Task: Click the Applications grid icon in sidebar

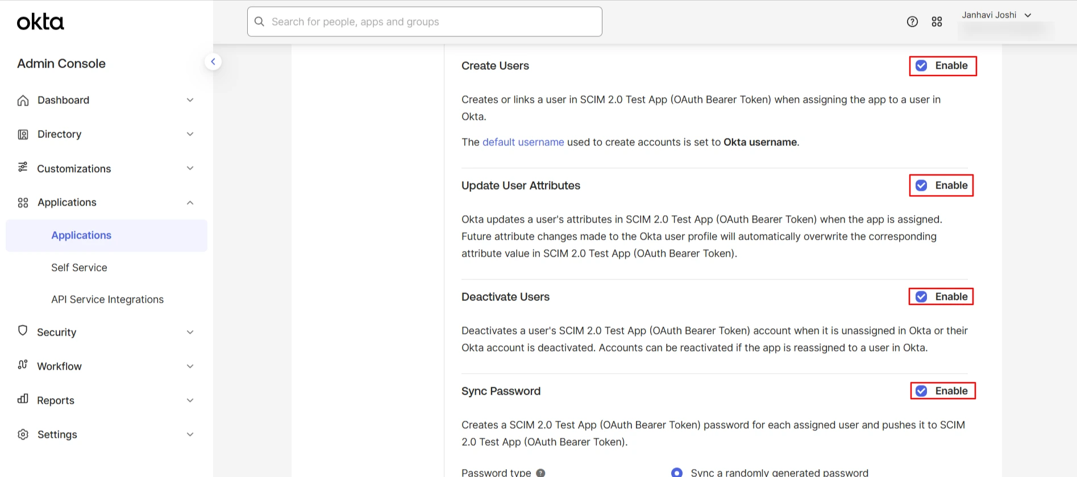Action: [x=23, y=203]
